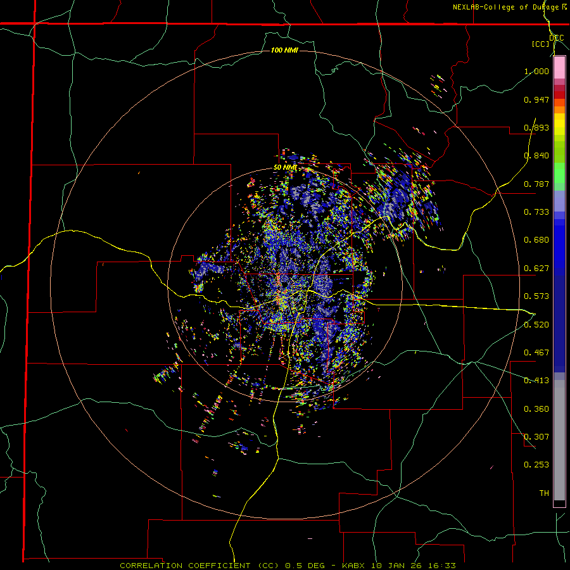Click the 0.947 legend value
The image size is (570, 570).
coord(536,99)
